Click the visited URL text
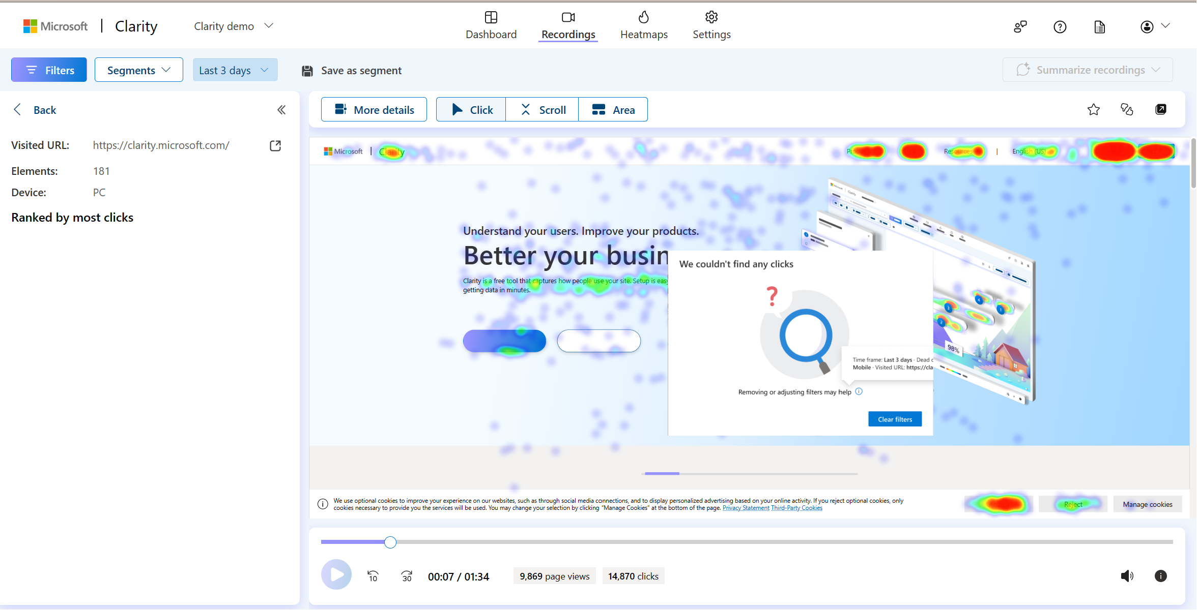1197x610 pixels. (161, 145)
